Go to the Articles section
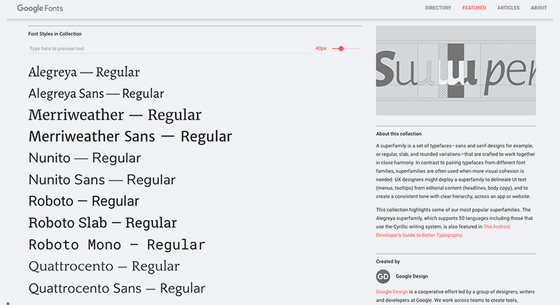Viewport: 560px width, 305px height. click(x=509, y=8)
